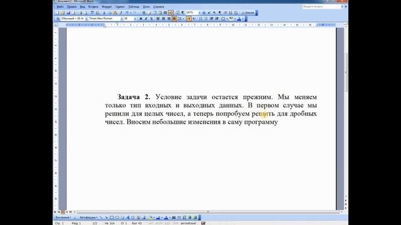Open the Рисование drawing menu

tap(63, 217)
